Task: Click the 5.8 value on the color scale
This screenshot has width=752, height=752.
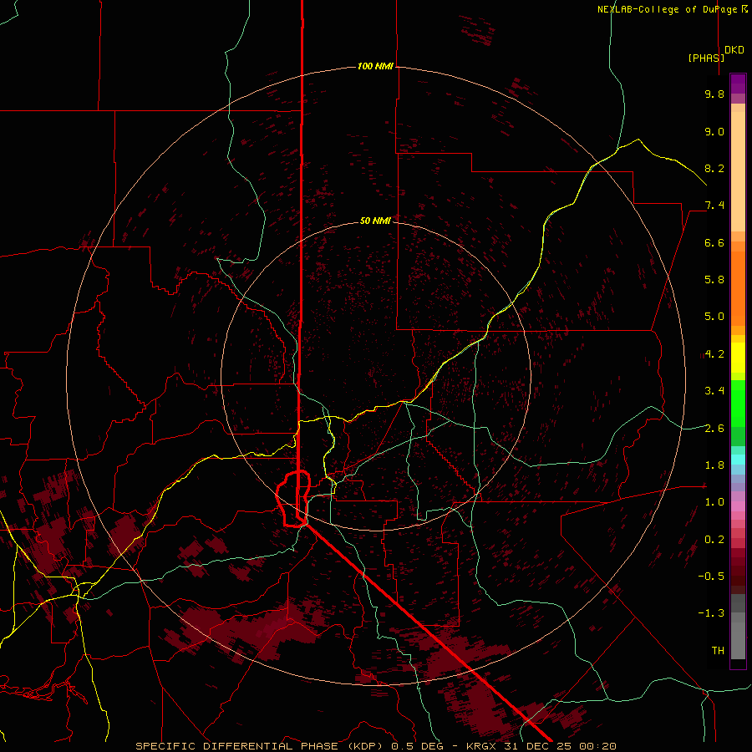Action: click(x=714, y=279)
